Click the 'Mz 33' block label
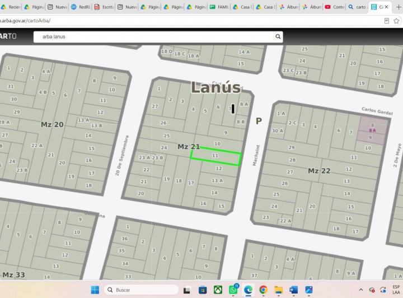Viewport: 403px width, 298px height. (13, 275)
